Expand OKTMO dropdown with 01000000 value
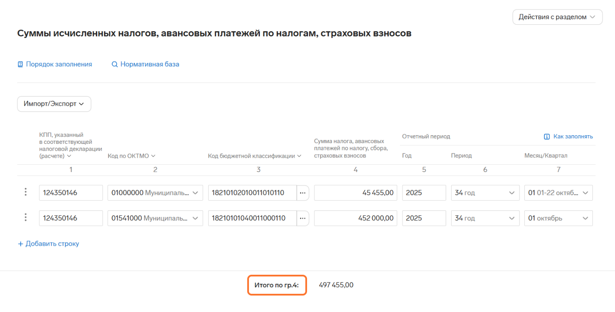This screenshot has height=312, width=615. (x=195, y=193)
